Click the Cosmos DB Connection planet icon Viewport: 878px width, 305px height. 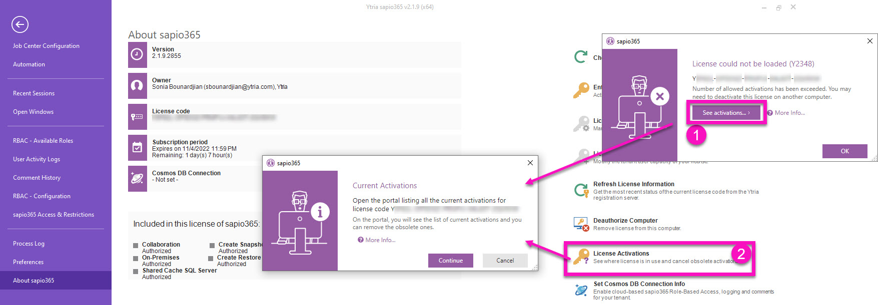tap(137, 179)
